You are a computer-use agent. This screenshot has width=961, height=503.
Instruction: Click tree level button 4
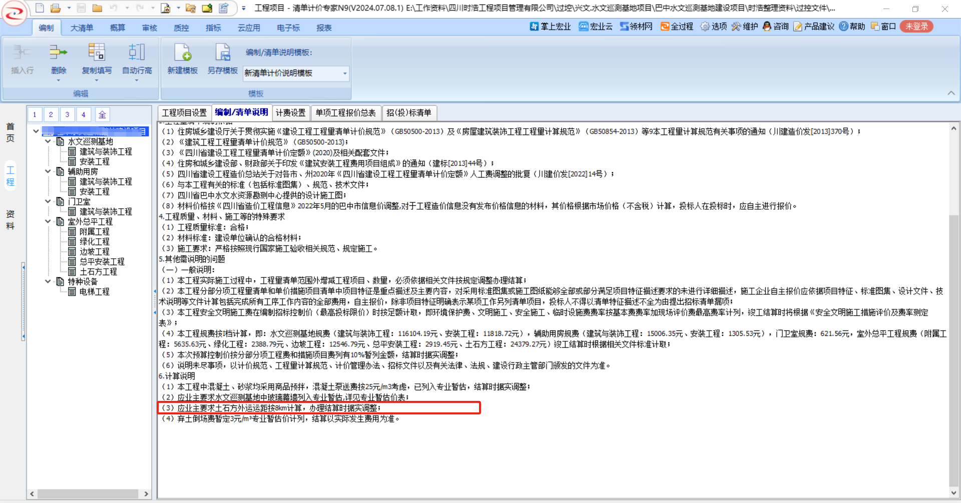coord(83,115)
